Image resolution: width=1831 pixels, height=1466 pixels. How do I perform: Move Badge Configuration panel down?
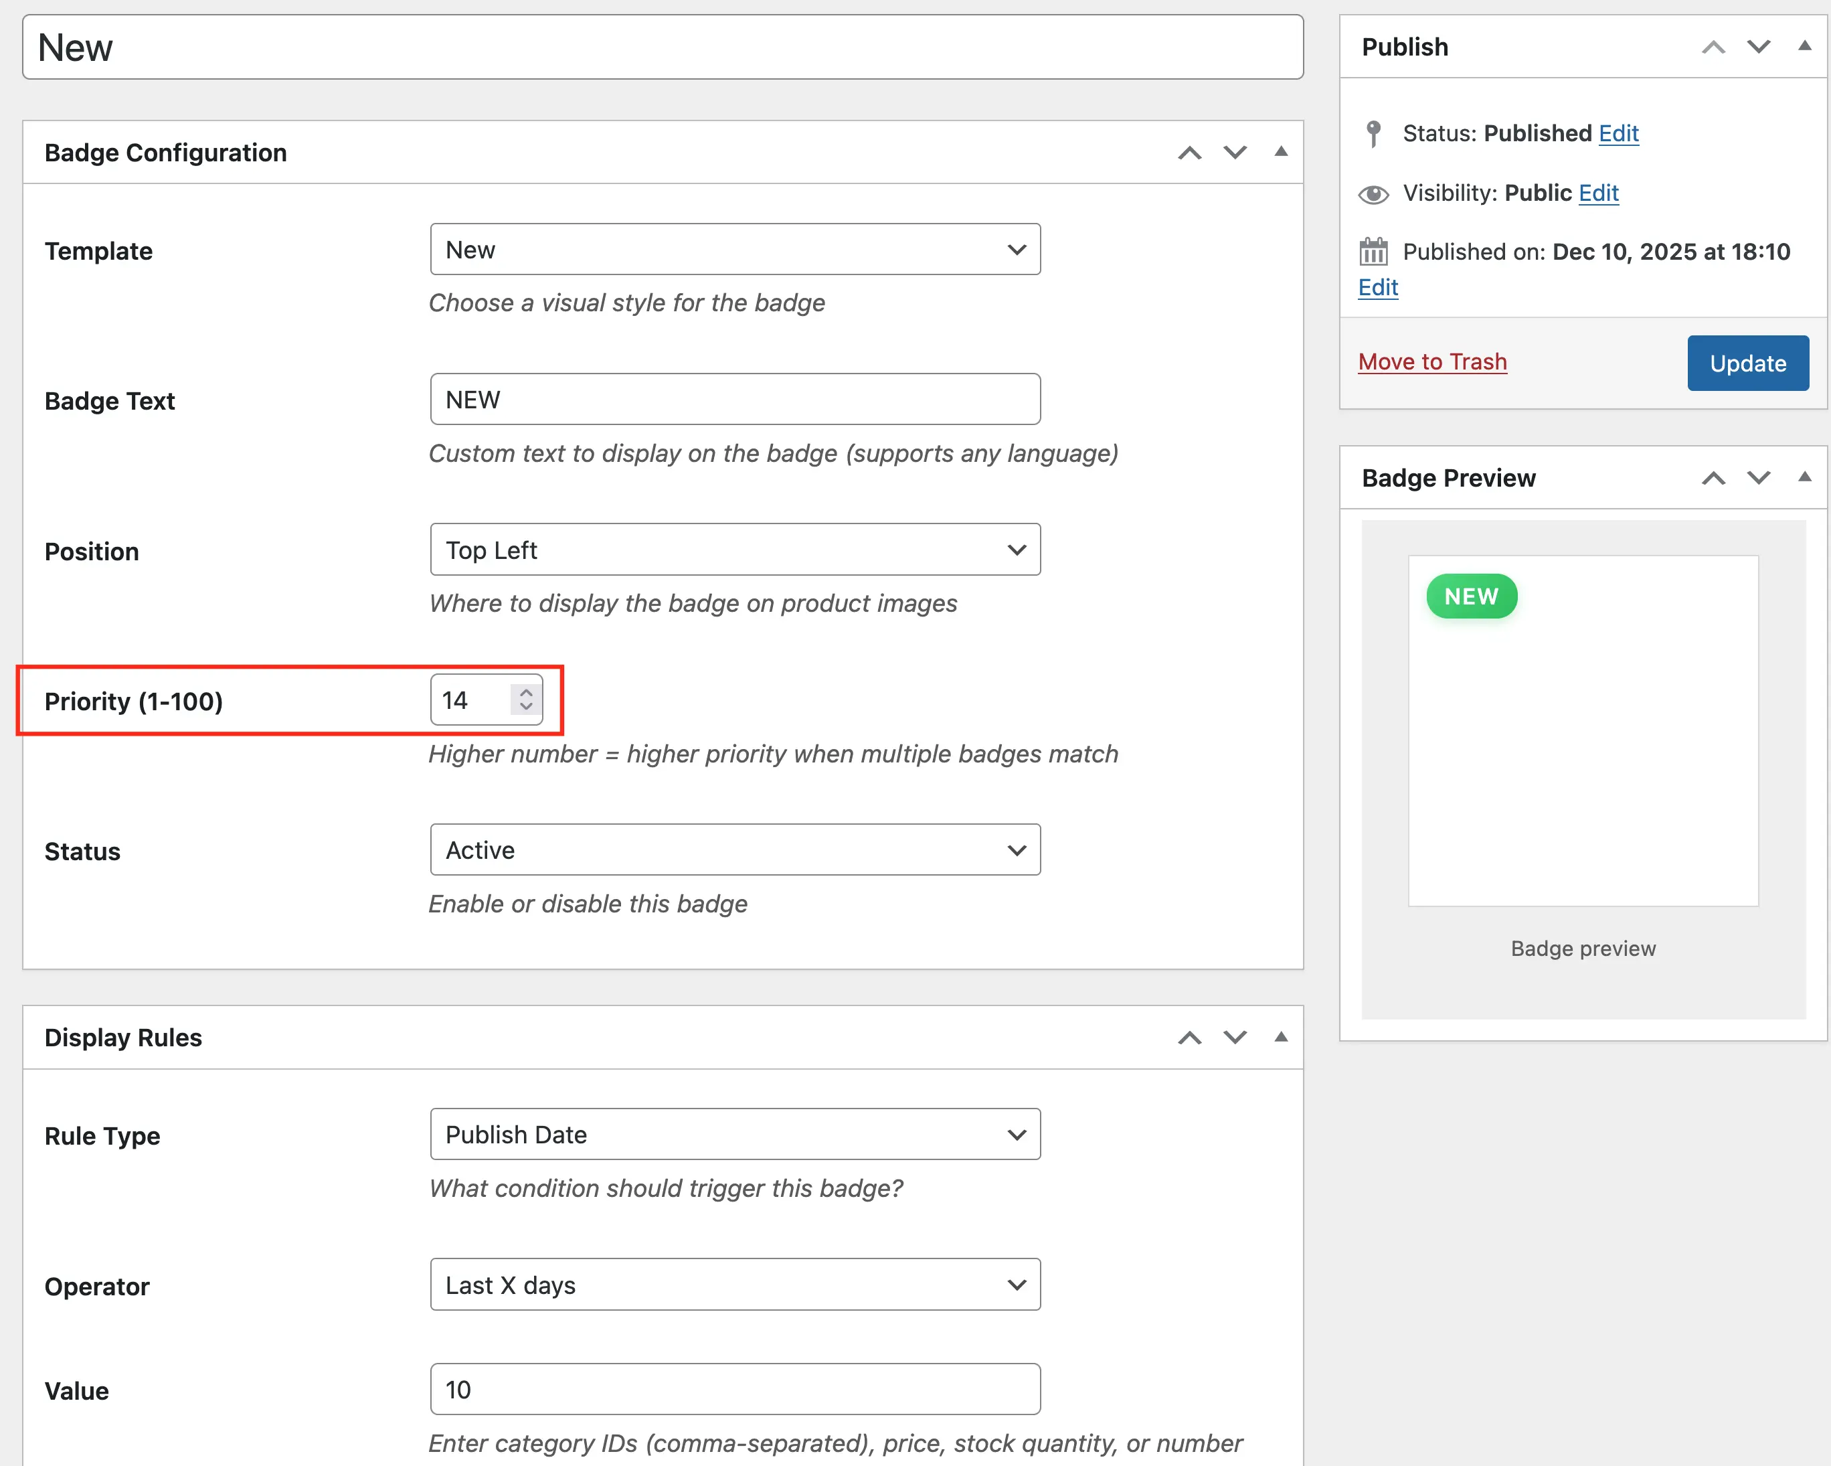click(x=1235, y=153)
